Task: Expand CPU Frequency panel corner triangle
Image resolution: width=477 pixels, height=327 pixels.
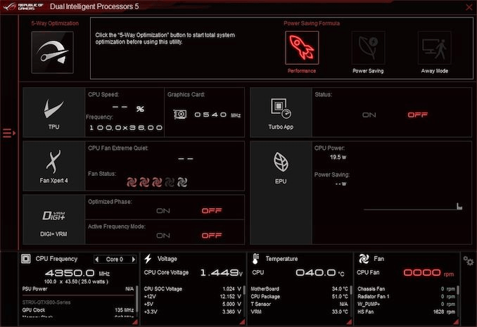Action: pyautogui.click(x=135, y=321)
